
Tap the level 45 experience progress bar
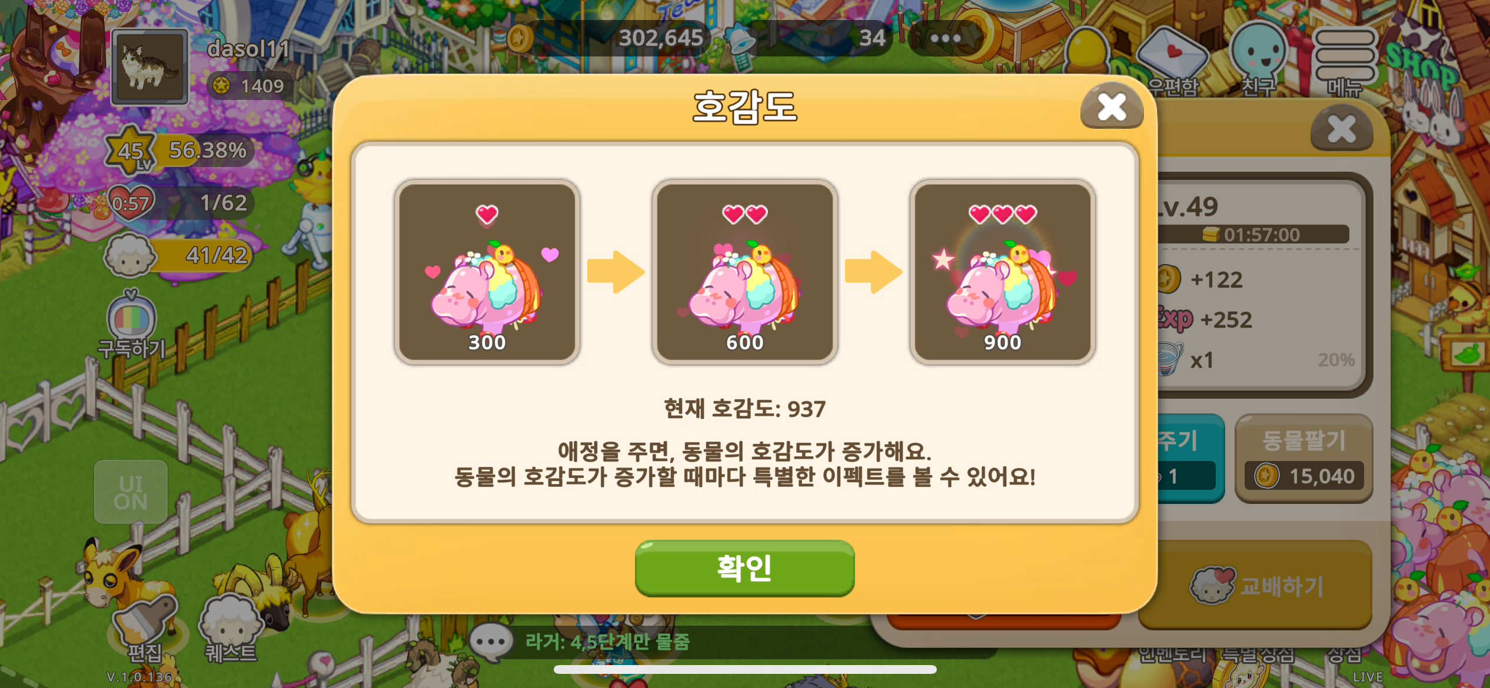point(179,151)
